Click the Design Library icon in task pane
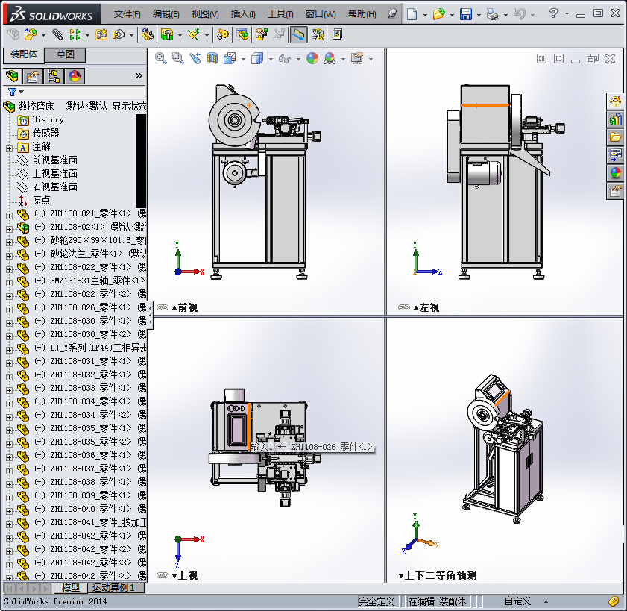This screenshot has height=611, width=627. [615, 119]
